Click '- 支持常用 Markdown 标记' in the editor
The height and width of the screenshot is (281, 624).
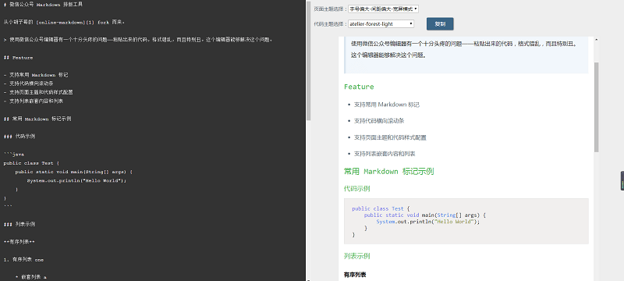(36, 75)
